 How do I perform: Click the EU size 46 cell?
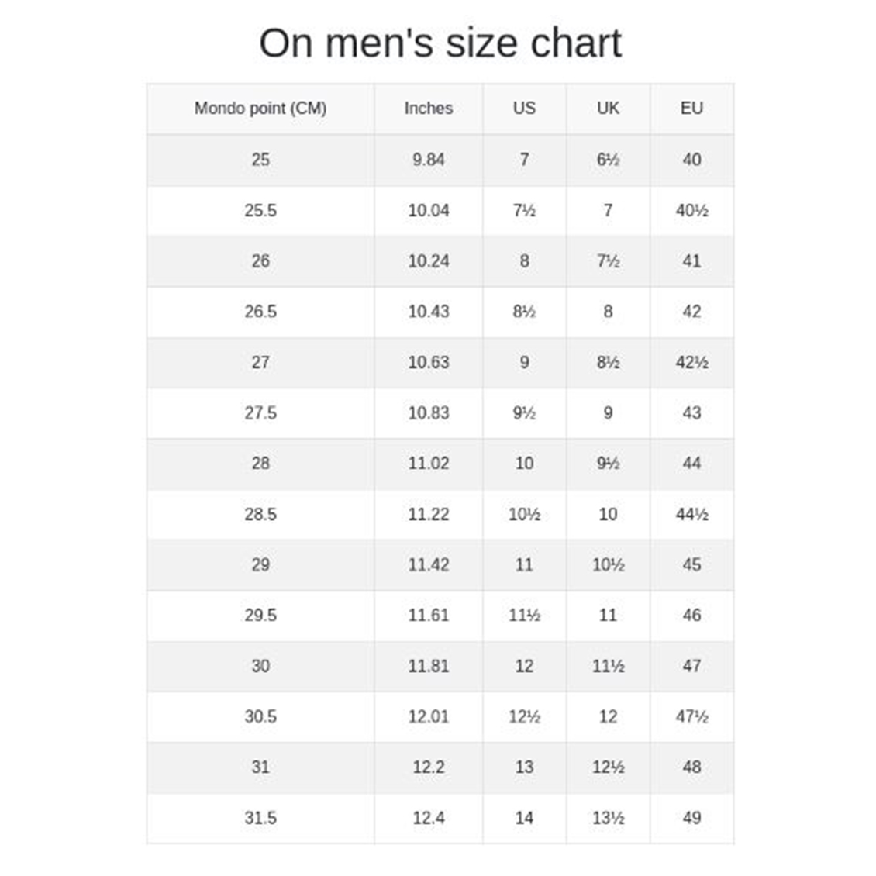(691, 616)
